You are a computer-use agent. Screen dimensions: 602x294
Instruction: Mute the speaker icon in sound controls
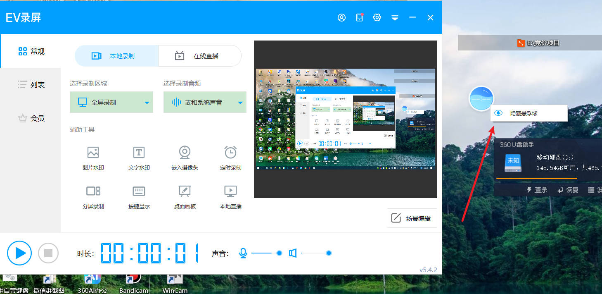[293, 253]
